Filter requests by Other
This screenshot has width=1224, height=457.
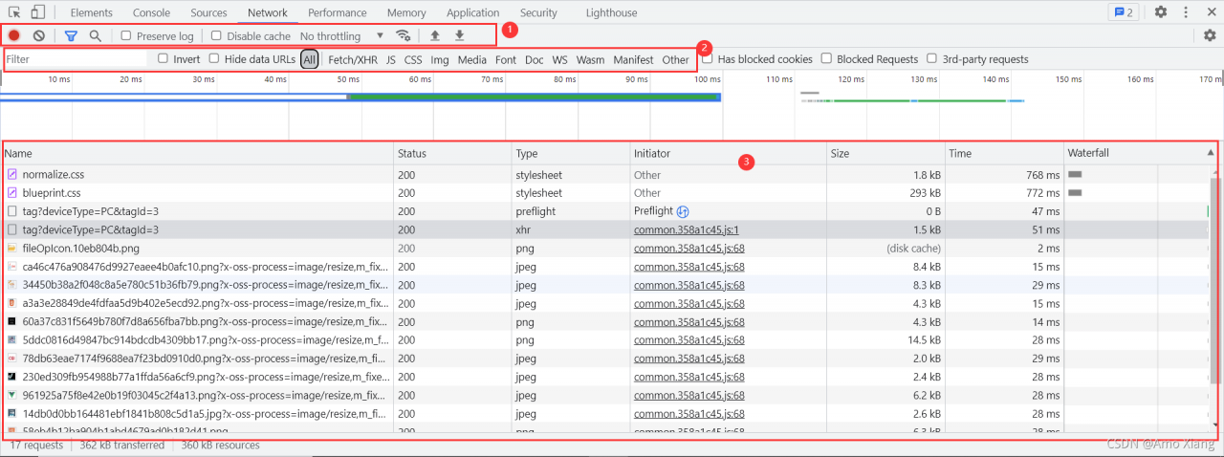(675, 59)
